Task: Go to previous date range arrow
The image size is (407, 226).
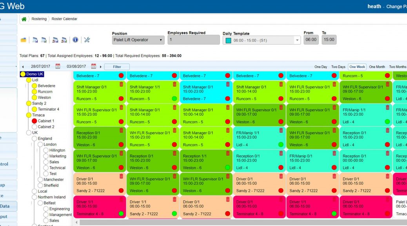Action: [23, 67]
